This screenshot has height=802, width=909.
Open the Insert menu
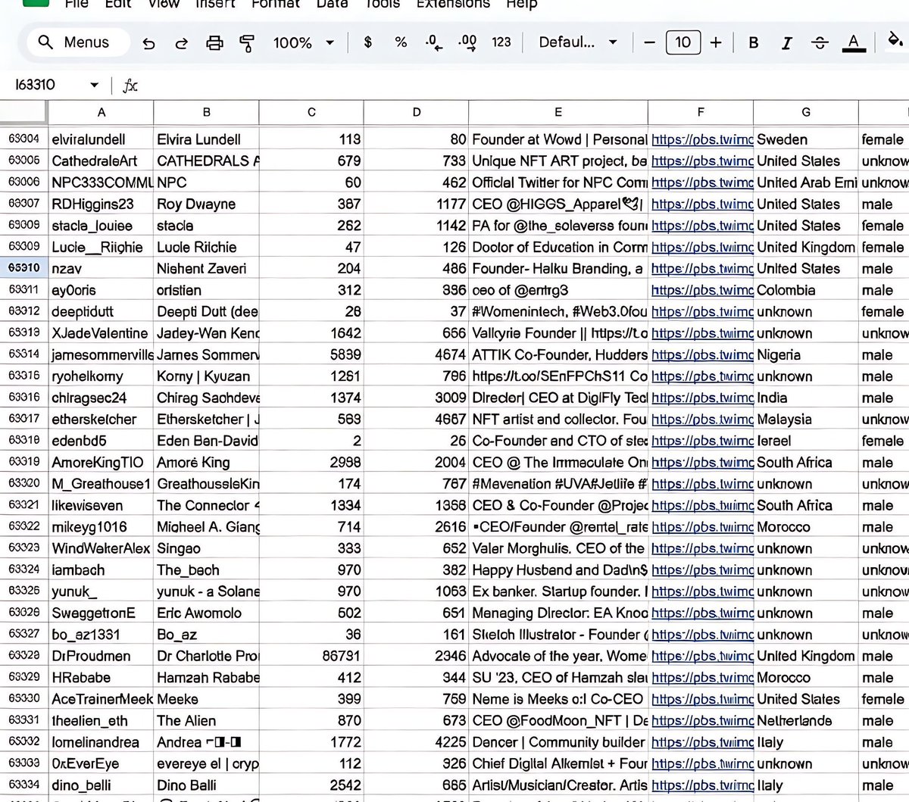[x=216, y=4]
